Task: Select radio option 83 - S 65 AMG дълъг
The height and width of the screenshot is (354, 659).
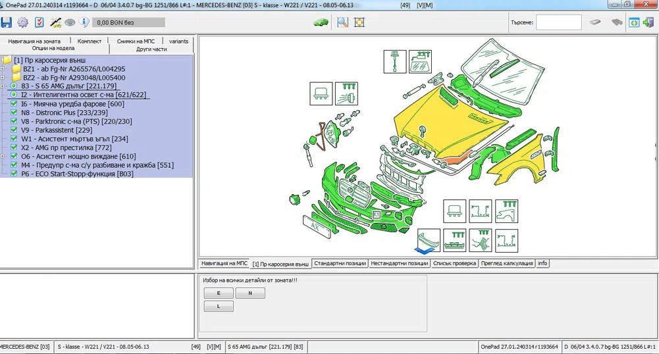Action: tap(13, 86)
